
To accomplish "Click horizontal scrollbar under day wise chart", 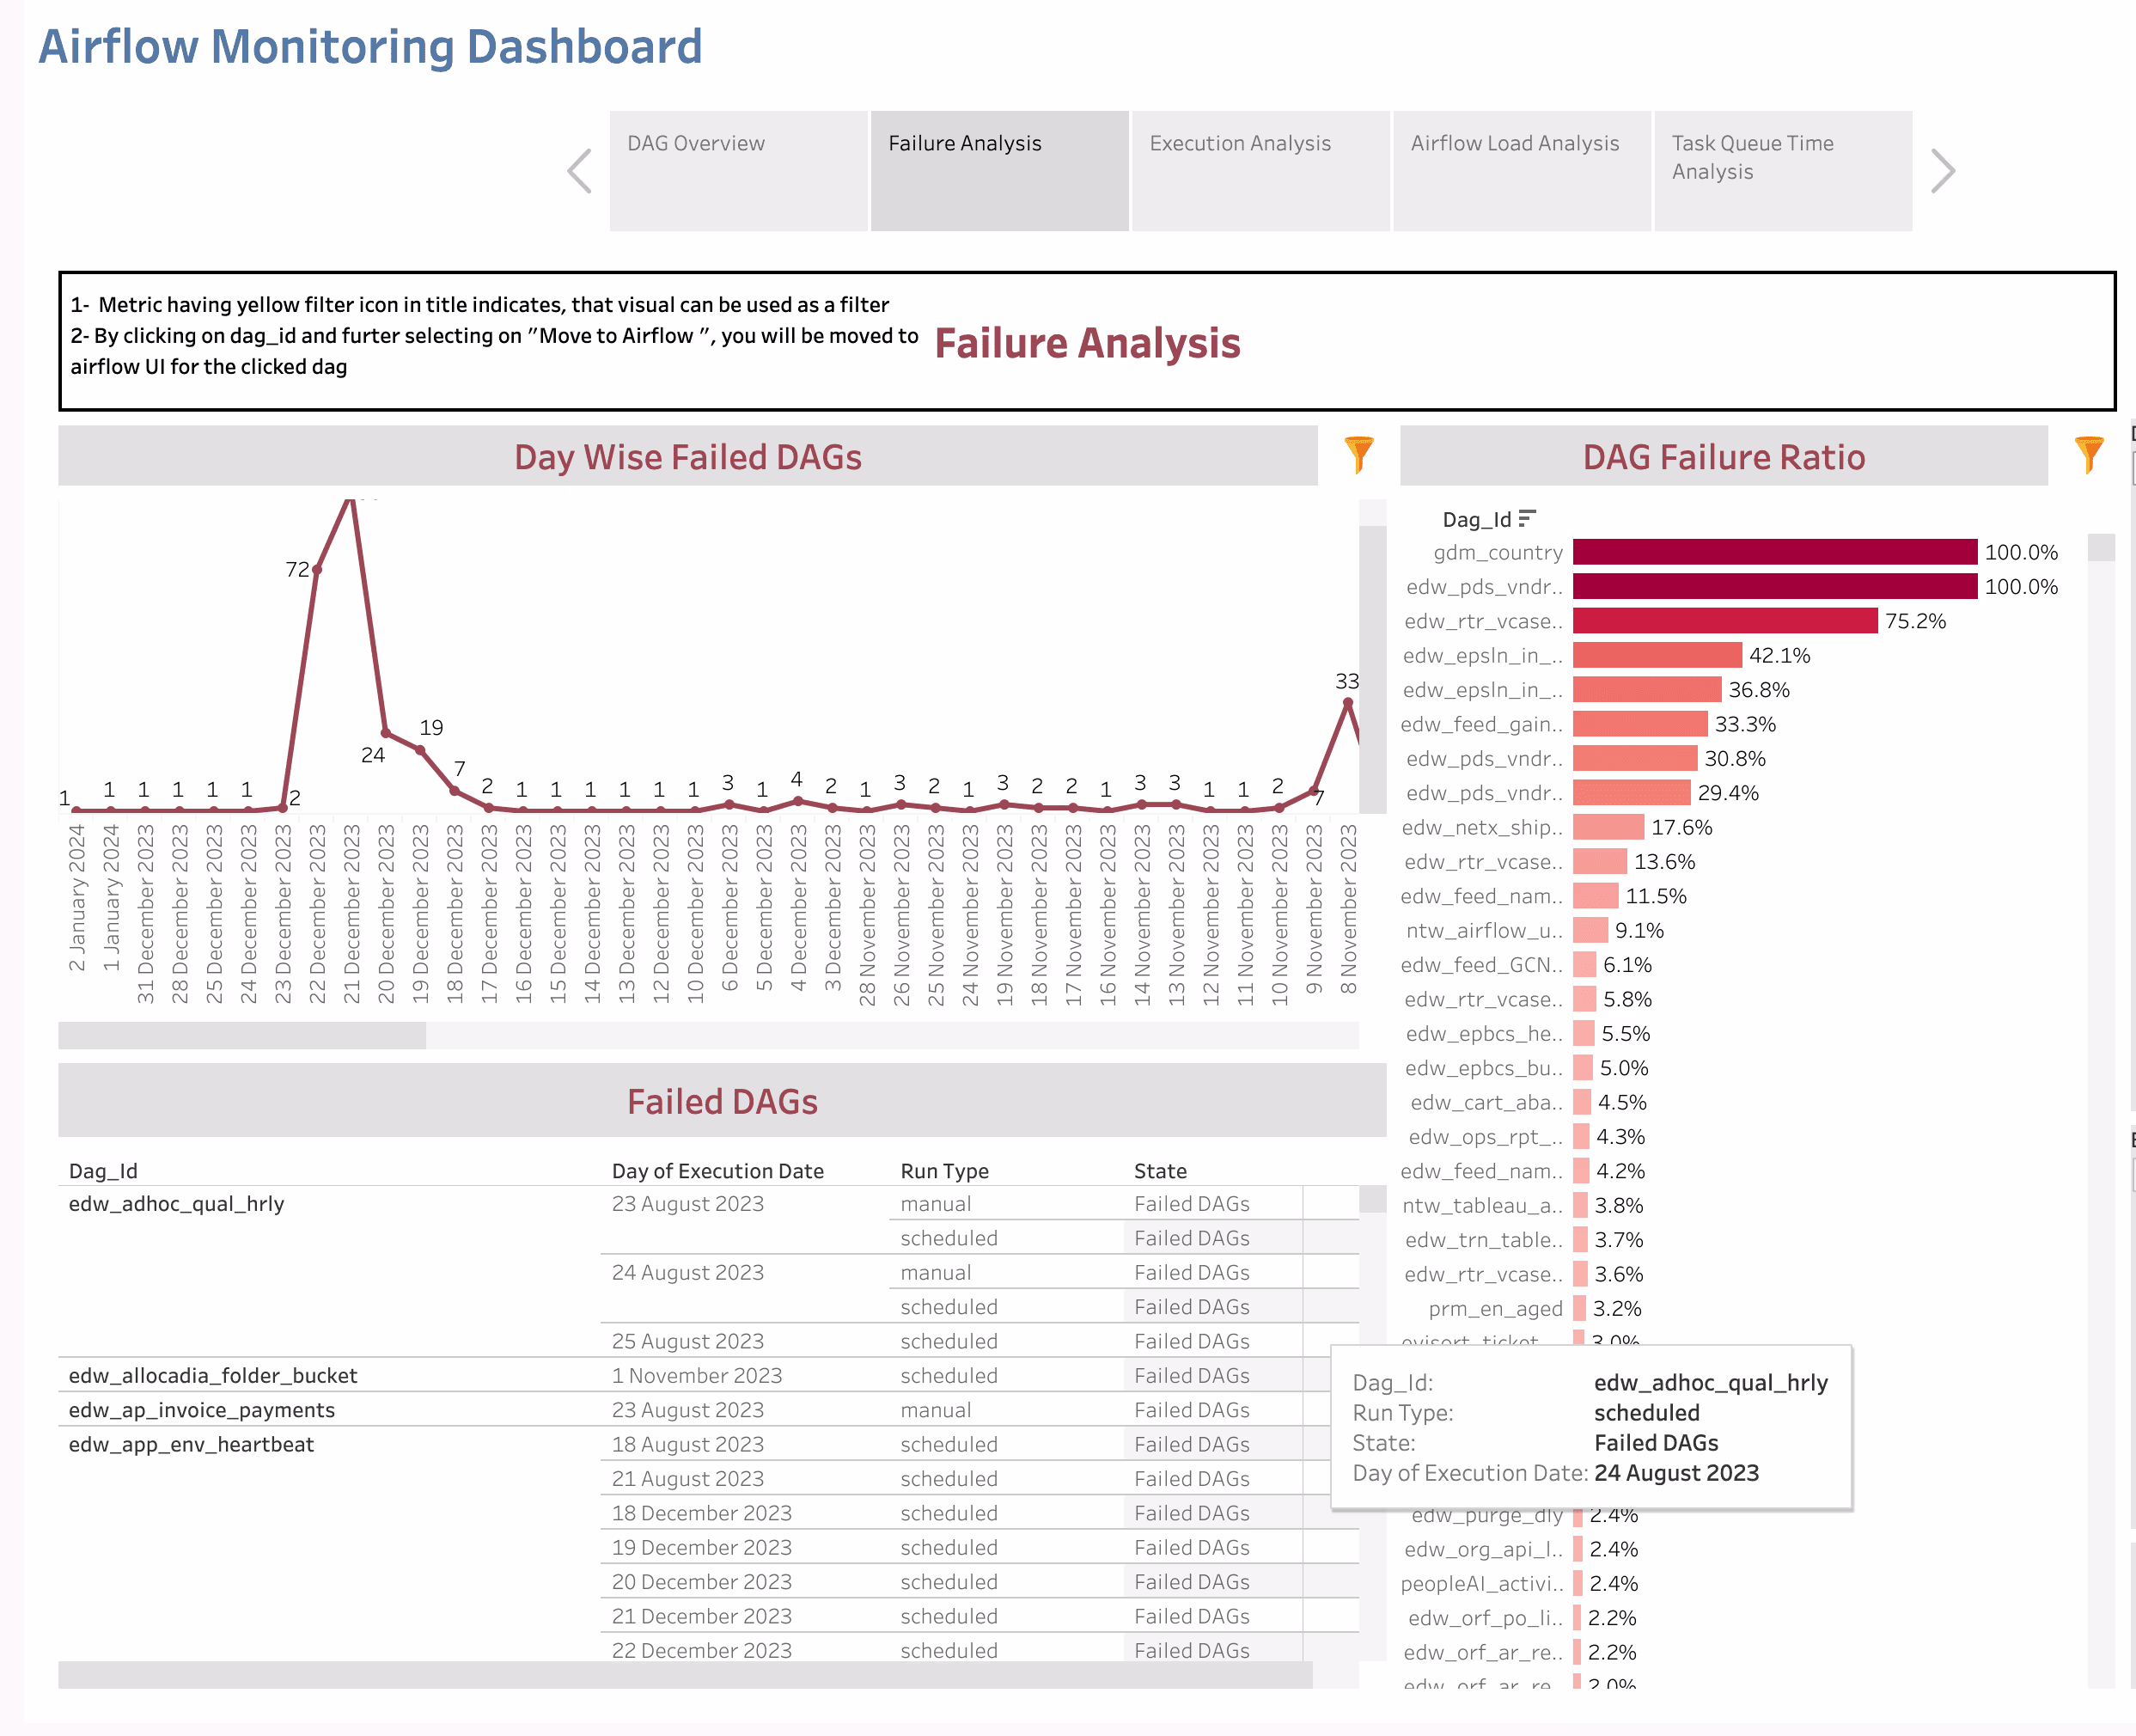I will [x=242, y=1035].
